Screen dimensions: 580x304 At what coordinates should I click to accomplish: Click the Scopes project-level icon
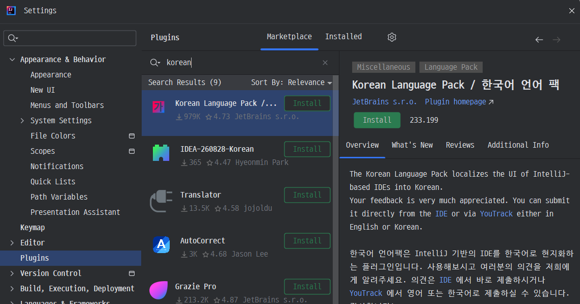coord(131,151)
